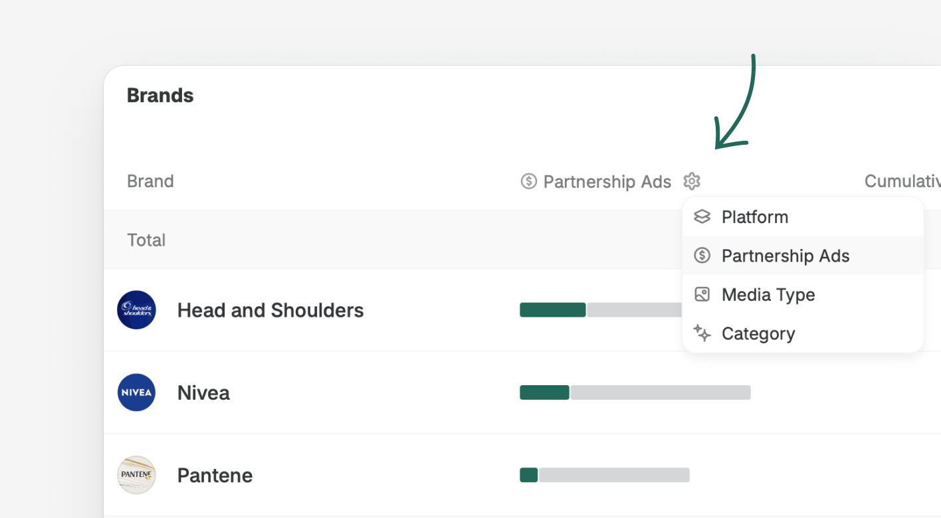Click the Platform layers icon in menu
The height and width of the screenshot is (518, 941).
[x=702, y=216]
